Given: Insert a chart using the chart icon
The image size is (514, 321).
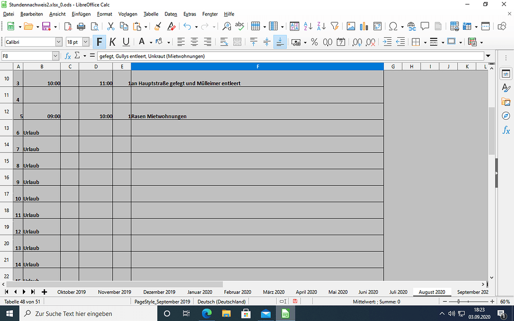Looking at the screenshot, I should pyautogui.click(x=365, y=26).
